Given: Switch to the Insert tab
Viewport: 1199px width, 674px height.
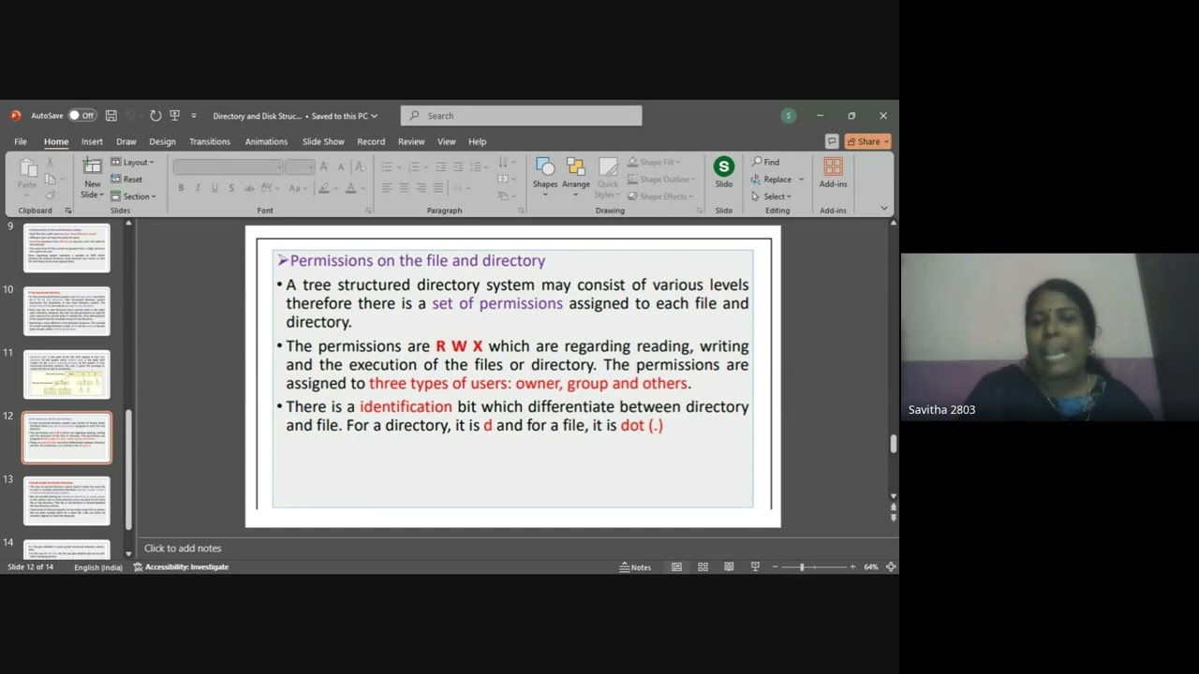Looking at the screenshot, I should 92,141.
